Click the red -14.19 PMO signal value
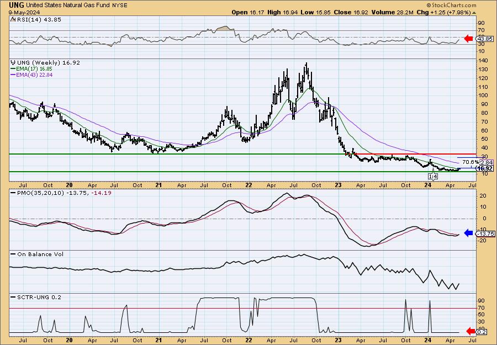 coord(101,193)
